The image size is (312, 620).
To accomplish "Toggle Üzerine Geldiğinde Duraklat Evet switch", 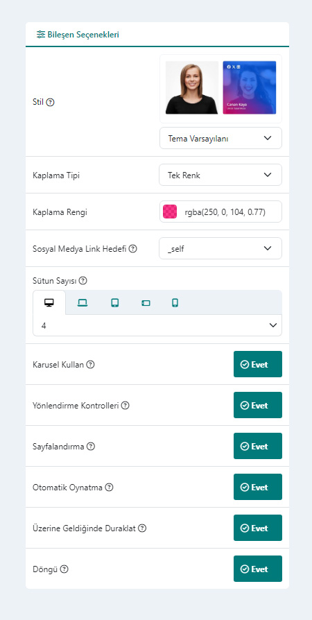I will [x=258, y=528].
